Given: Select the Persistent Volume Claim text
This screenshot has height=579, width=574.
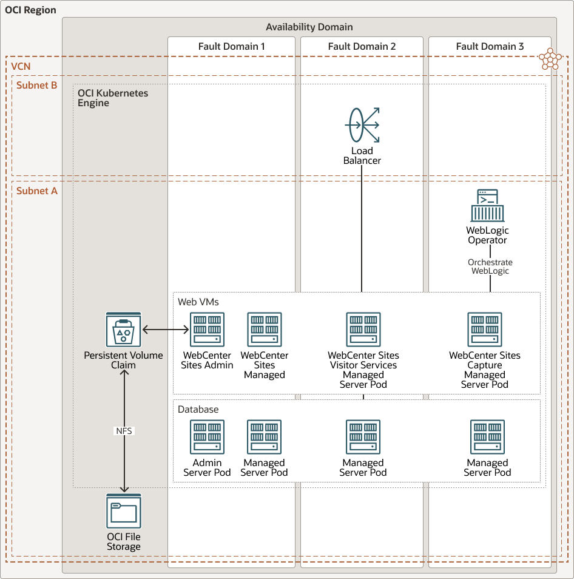Looking at the screenshot, I should 123,360.
